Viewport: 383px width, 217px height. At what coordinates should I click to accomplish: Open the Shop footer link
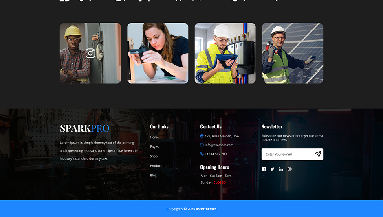pos(154,156)
